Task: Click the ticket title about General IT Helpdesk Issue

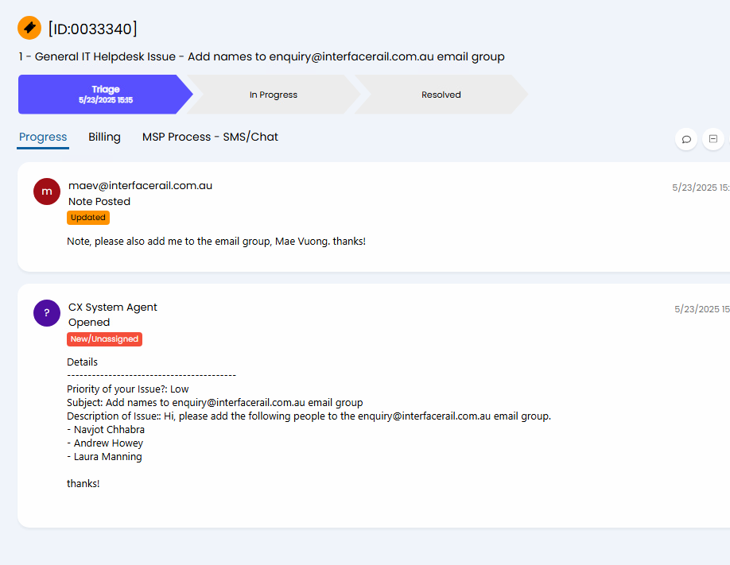Action: coord(261,56)
